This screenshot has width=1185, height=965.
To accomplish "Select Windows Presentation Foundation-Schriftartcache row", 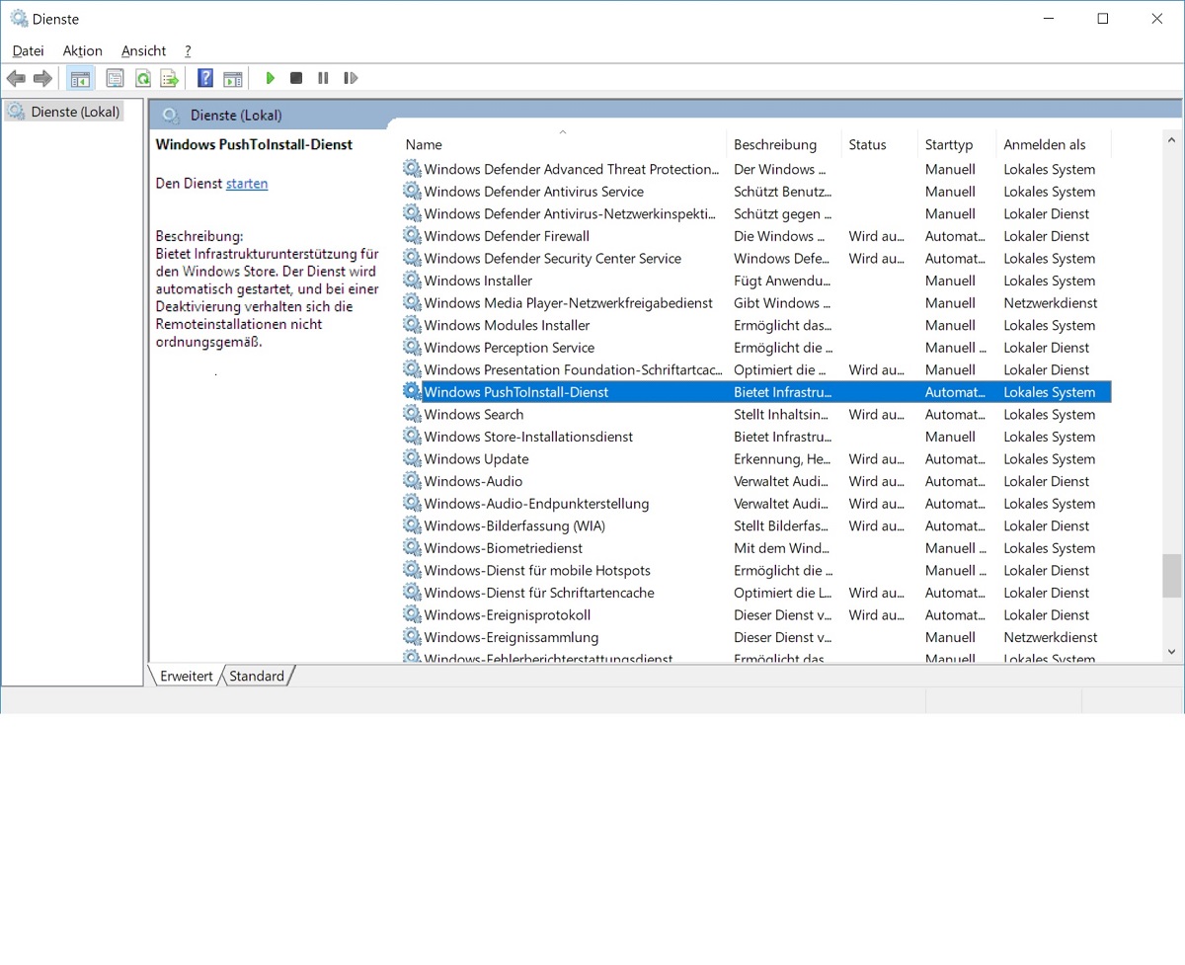I will click(756, 369).
